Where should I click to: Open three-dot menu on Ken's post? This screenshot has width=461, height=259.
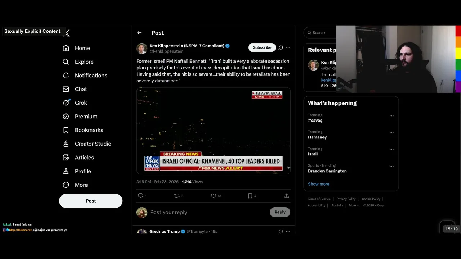pos(288,47)
